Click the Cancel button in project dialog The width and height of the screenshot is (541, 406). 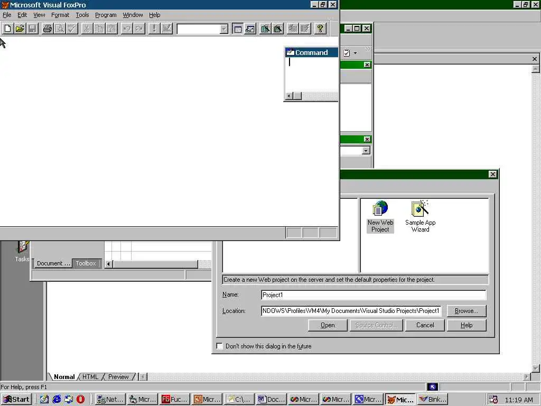pyautogui.click(x=425, y=325)
